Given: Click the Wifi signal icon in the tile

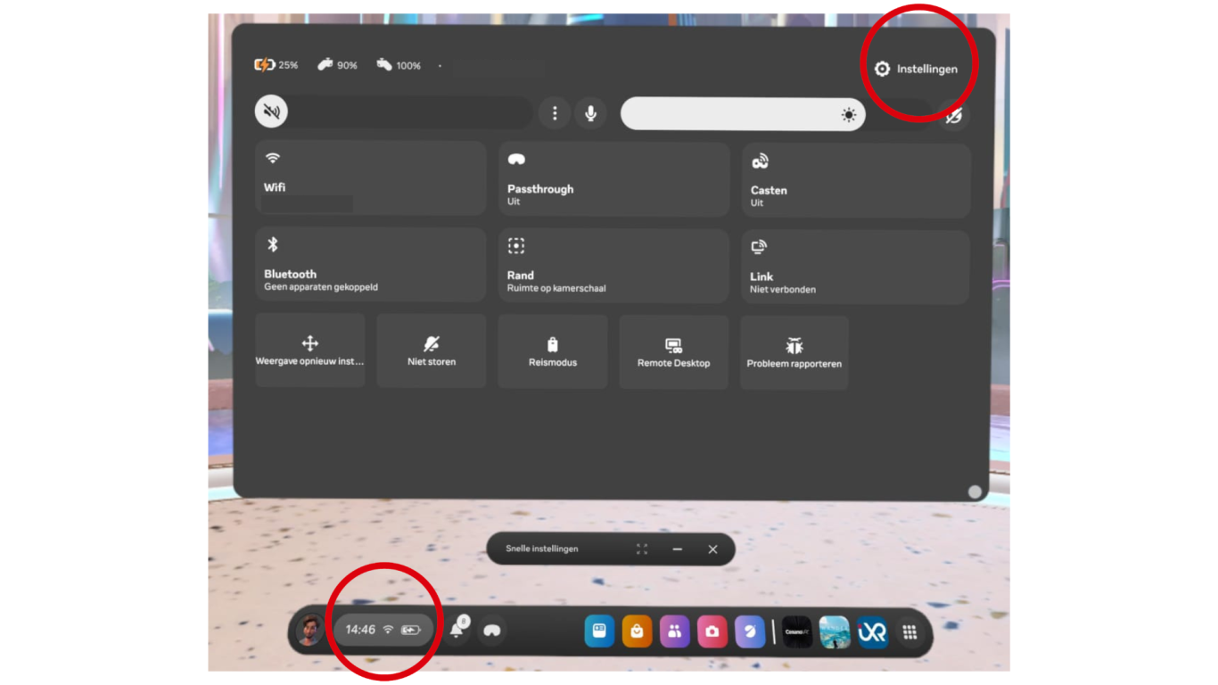Looking at the screenshot, I should point(273,158).
